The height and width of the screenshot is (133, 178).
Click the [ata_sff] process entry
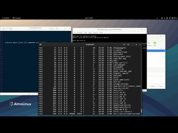pyautogui.click(x=118, y=90)
